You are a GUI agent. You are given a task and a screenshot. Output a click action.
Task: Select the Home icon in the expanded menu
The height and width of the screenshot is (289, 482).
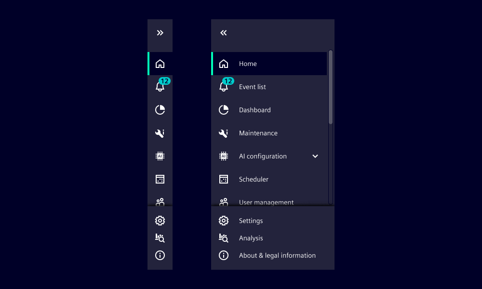coord(224,63)
